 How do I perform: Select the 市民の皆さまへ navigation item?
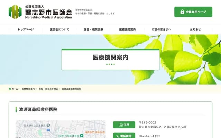161,30
